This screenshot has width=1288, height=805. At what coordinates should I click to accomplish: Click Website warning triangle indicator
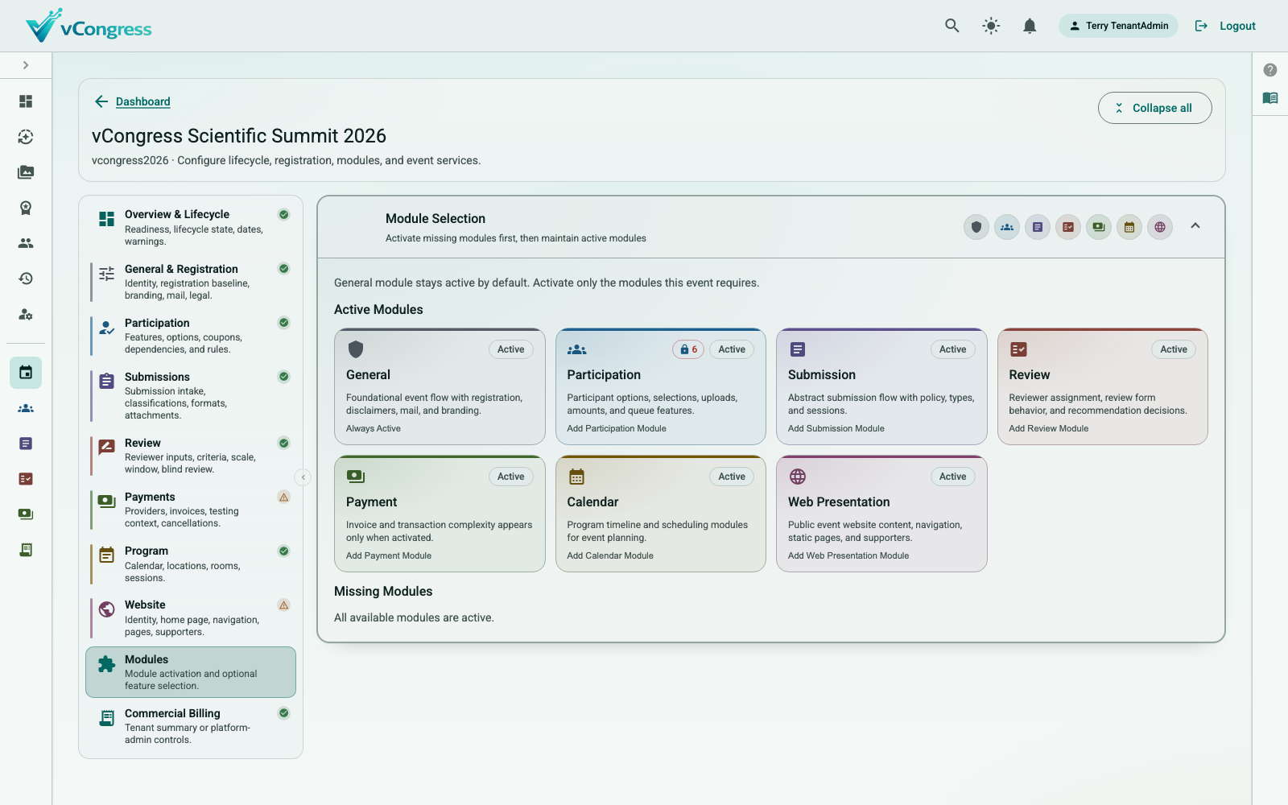(283, 605)
